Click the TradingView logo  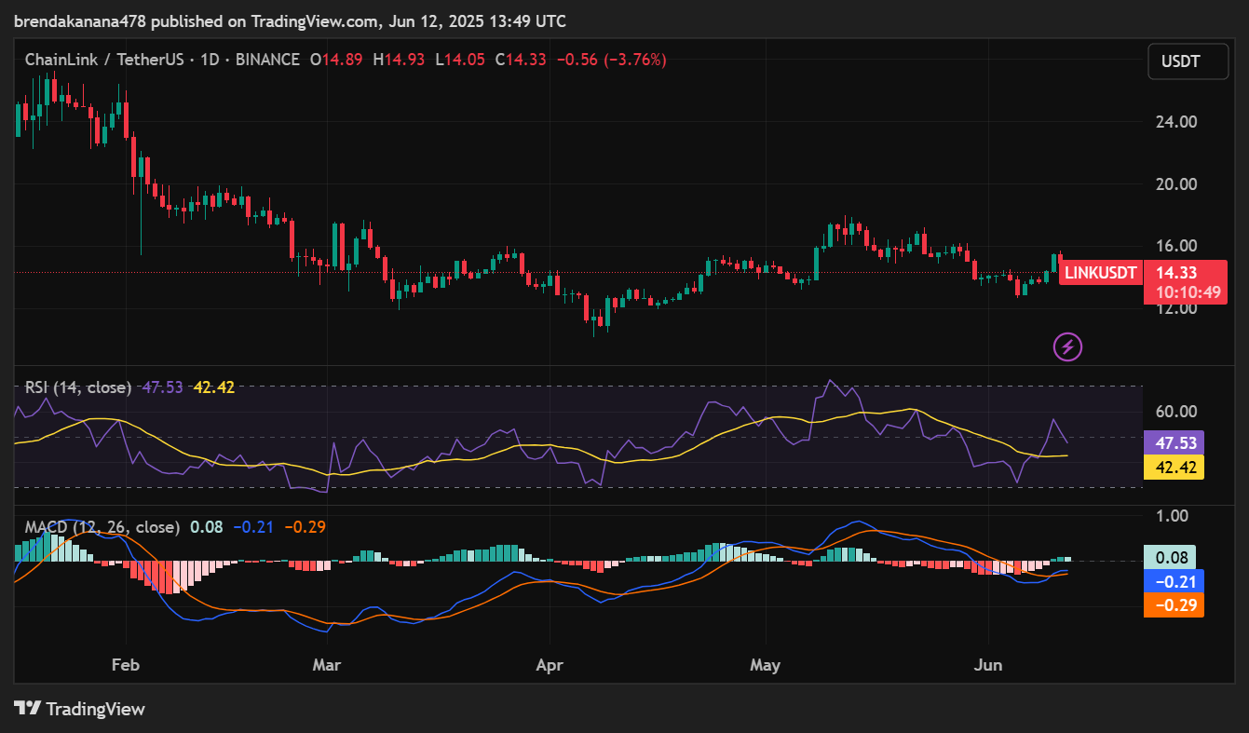pyautogui.click(x=80, y=709)
